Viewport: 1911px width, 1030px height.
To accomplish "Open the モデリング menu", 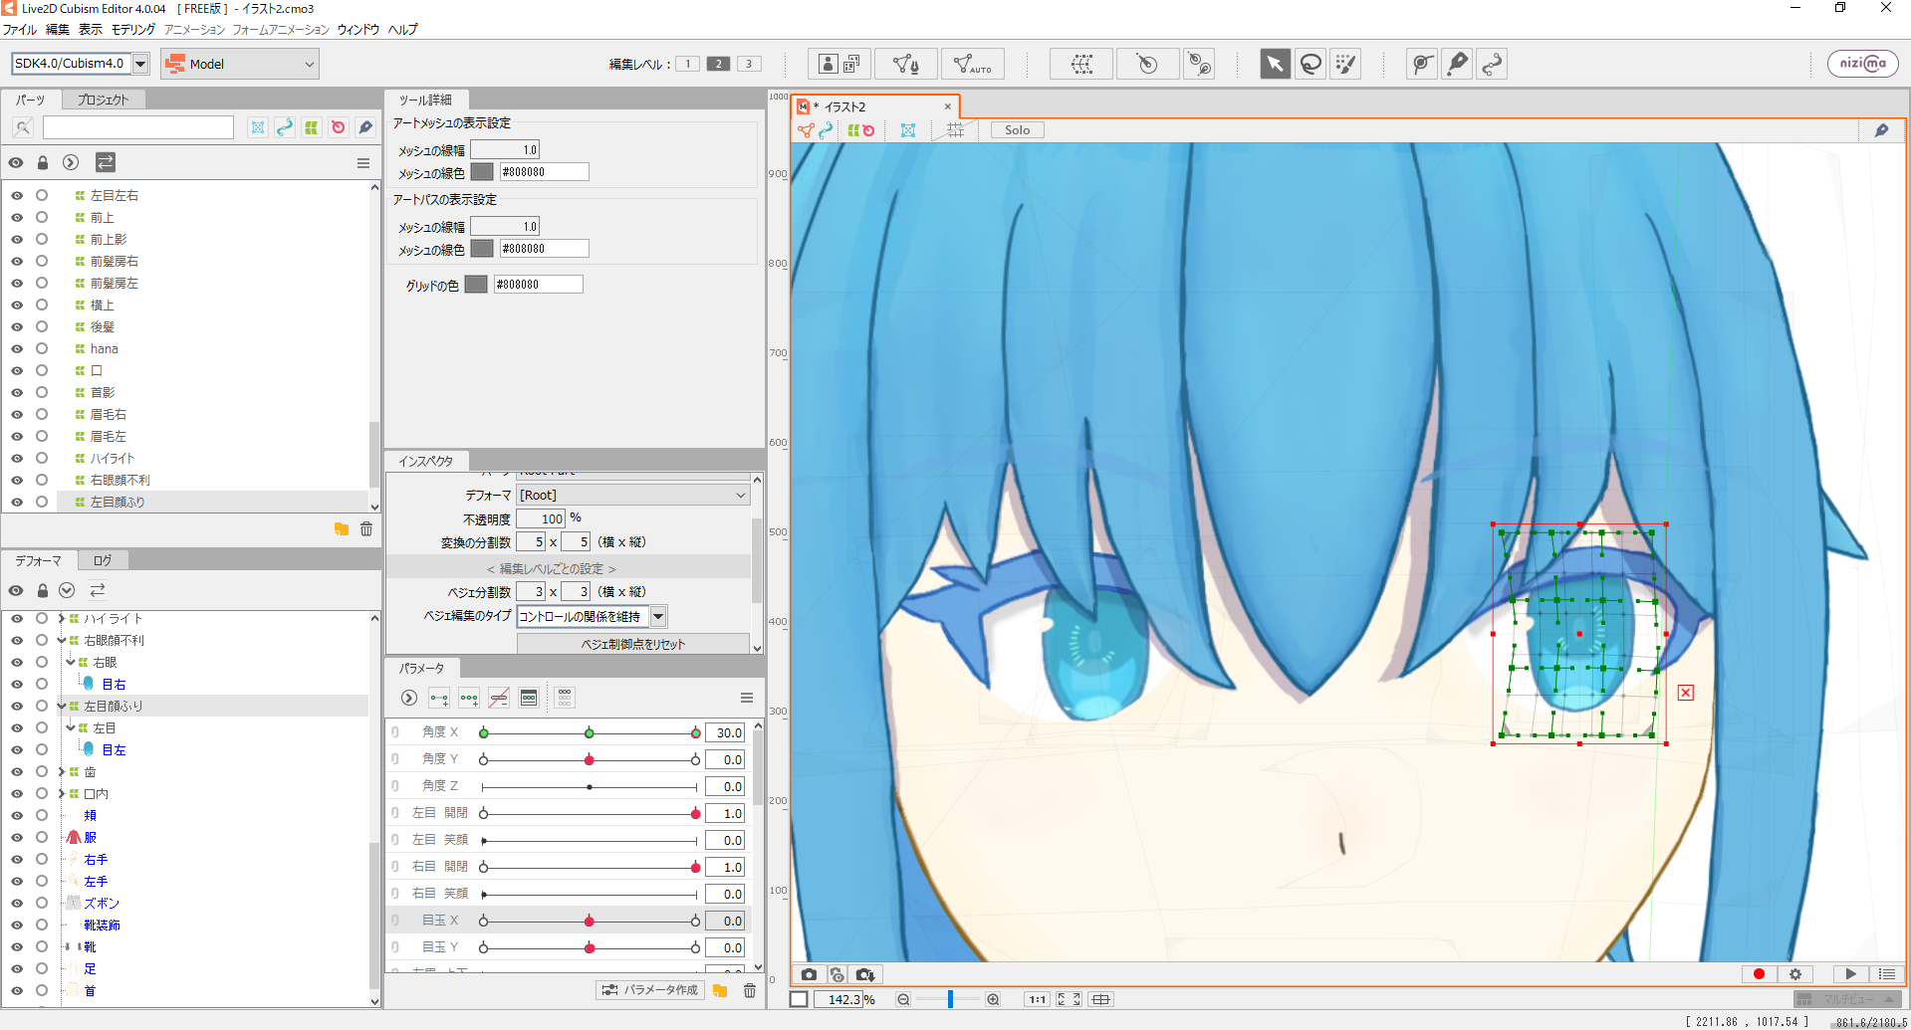I will [x=133, y=30].
